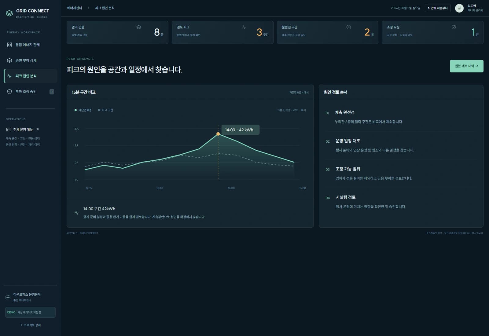
Task: Click the 관리 건물 value 8
Action: (157, 32)
